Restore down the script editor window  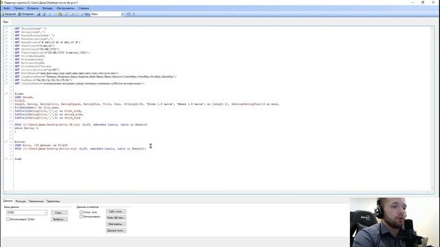(x=423, y=2)
